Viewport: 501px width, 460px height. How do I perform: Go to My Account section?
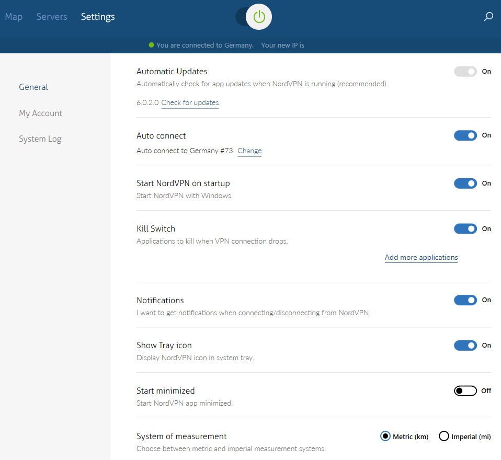pyautogui.click(x=41, y=113)
